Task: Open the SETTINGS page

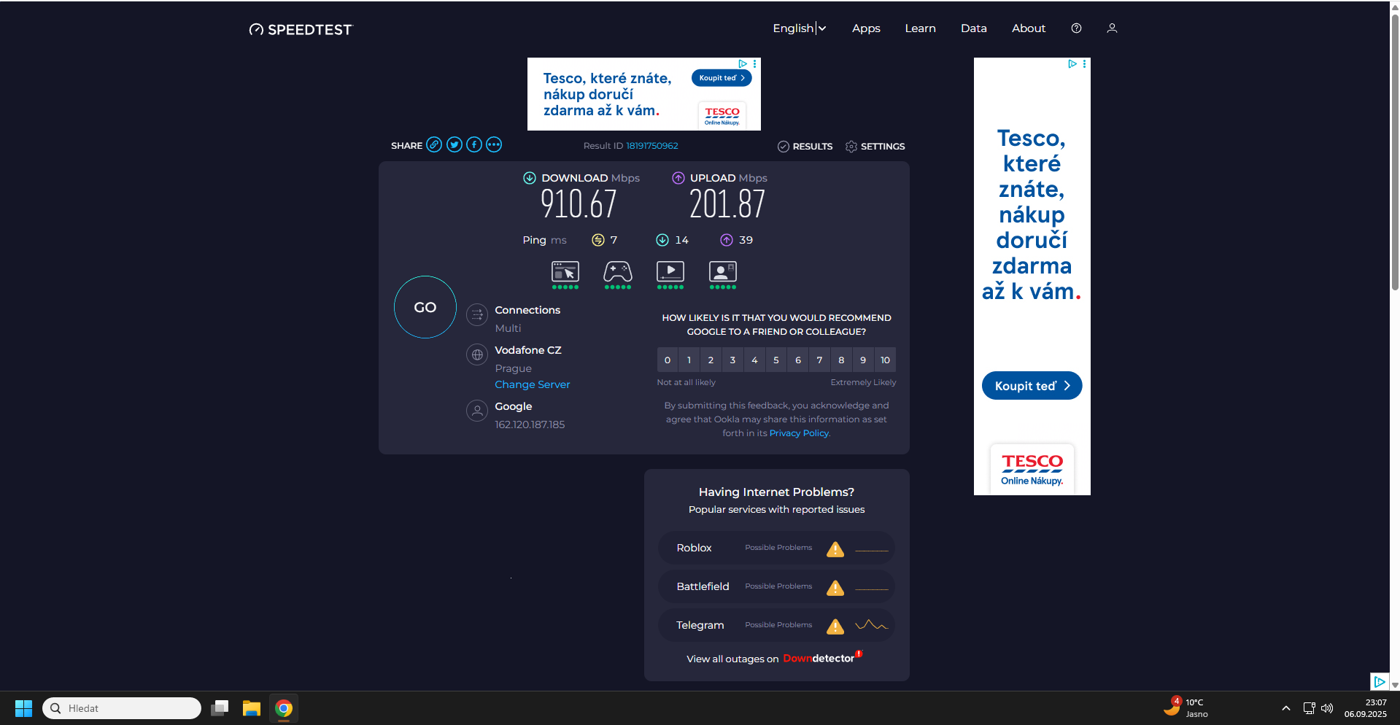Action: click(x=875, y=147)
